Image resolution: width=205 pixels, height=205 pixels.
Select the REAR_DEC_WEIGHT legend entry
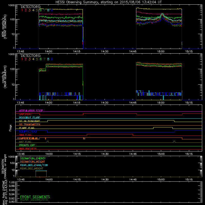(32, 169)
